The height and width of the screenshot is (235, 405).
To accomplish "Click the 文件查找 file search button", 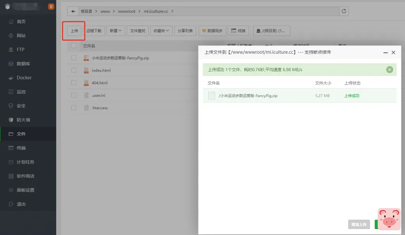I will [x=138, y=31].
